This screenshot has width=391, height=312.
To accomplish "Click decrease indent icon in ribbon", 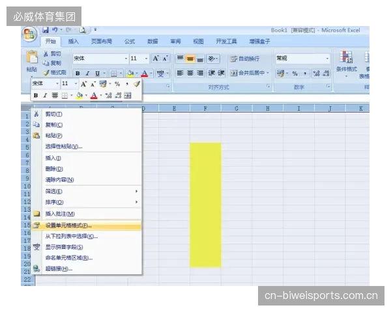I will point(211,73).
